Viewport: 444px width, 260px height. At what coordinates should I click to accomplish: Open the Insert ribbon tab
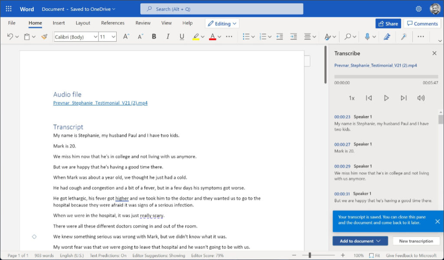(x=59, y=23)
